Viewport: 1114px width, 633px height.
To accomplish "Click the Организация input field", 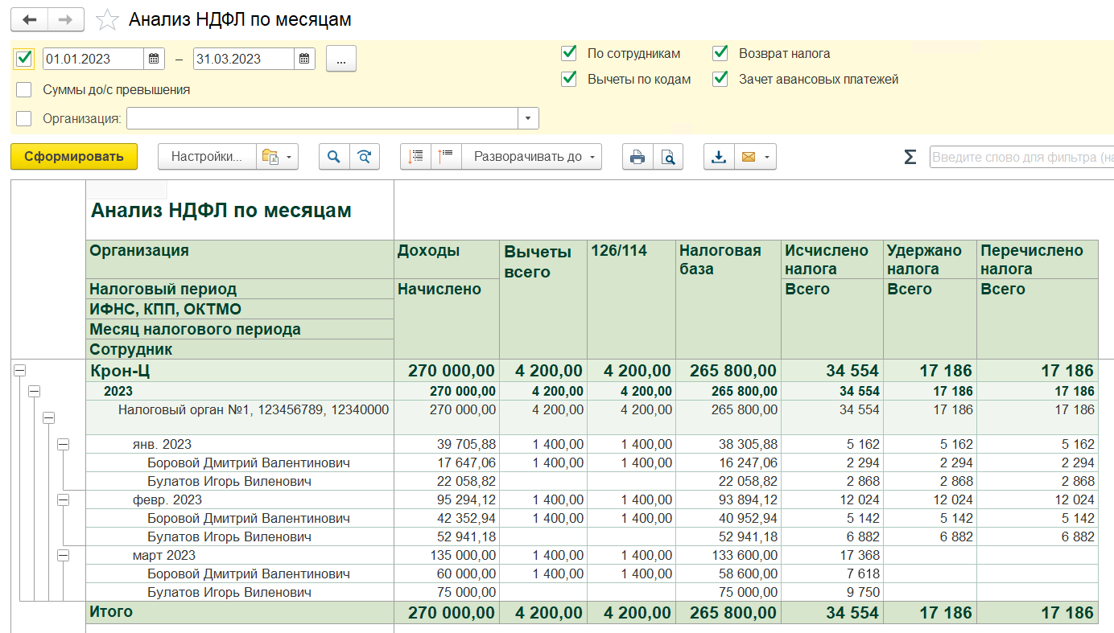I will [x=322, y=118].
